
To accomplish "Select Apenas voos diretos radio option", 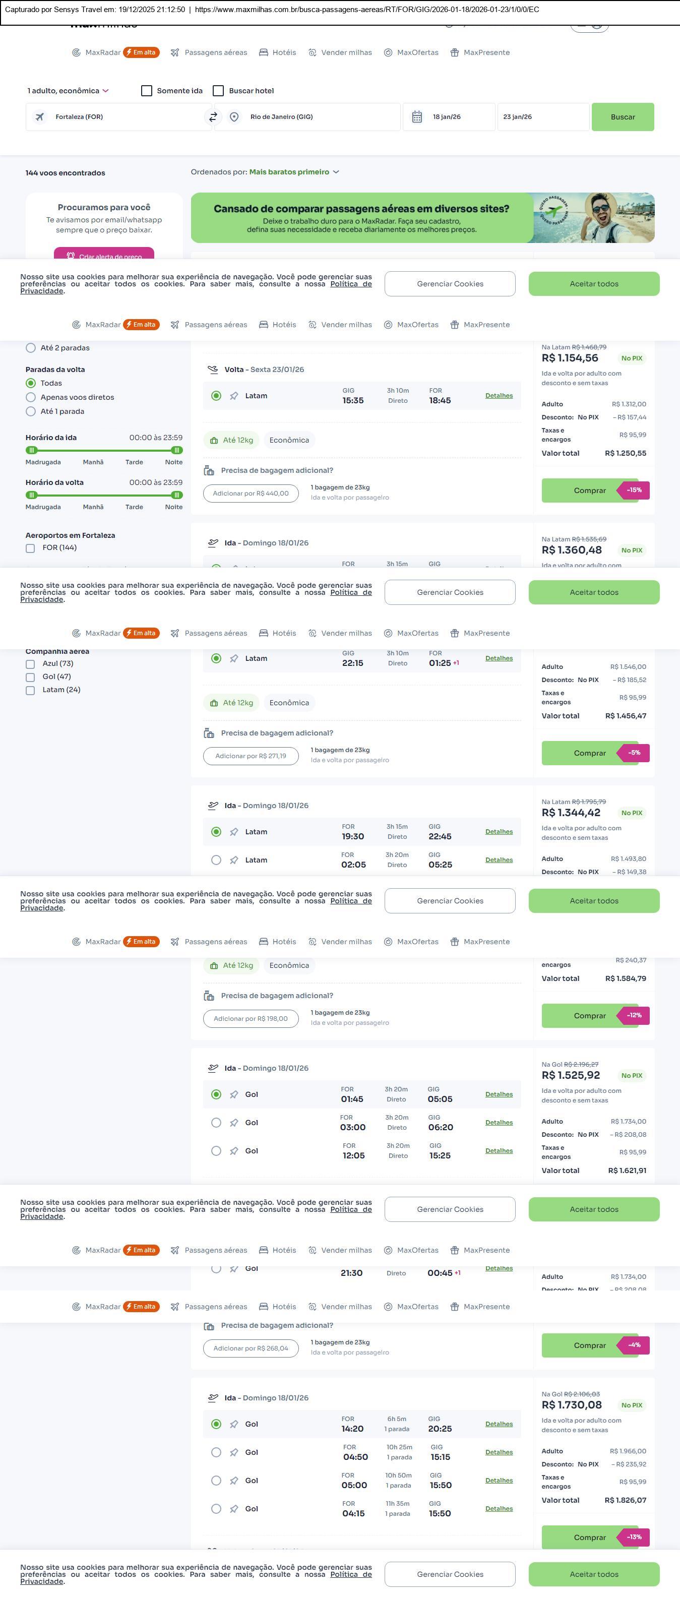I will [x=30, y=397].
